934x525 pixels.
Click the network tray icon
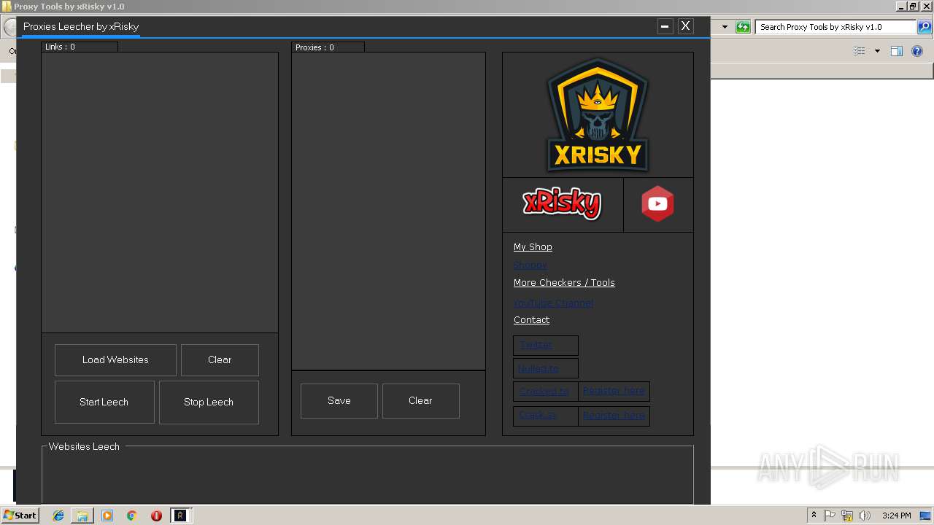[x=847, y=516]
